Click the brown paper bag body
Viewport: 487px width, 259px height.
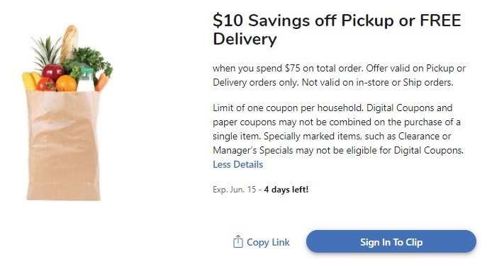point(63,145)
